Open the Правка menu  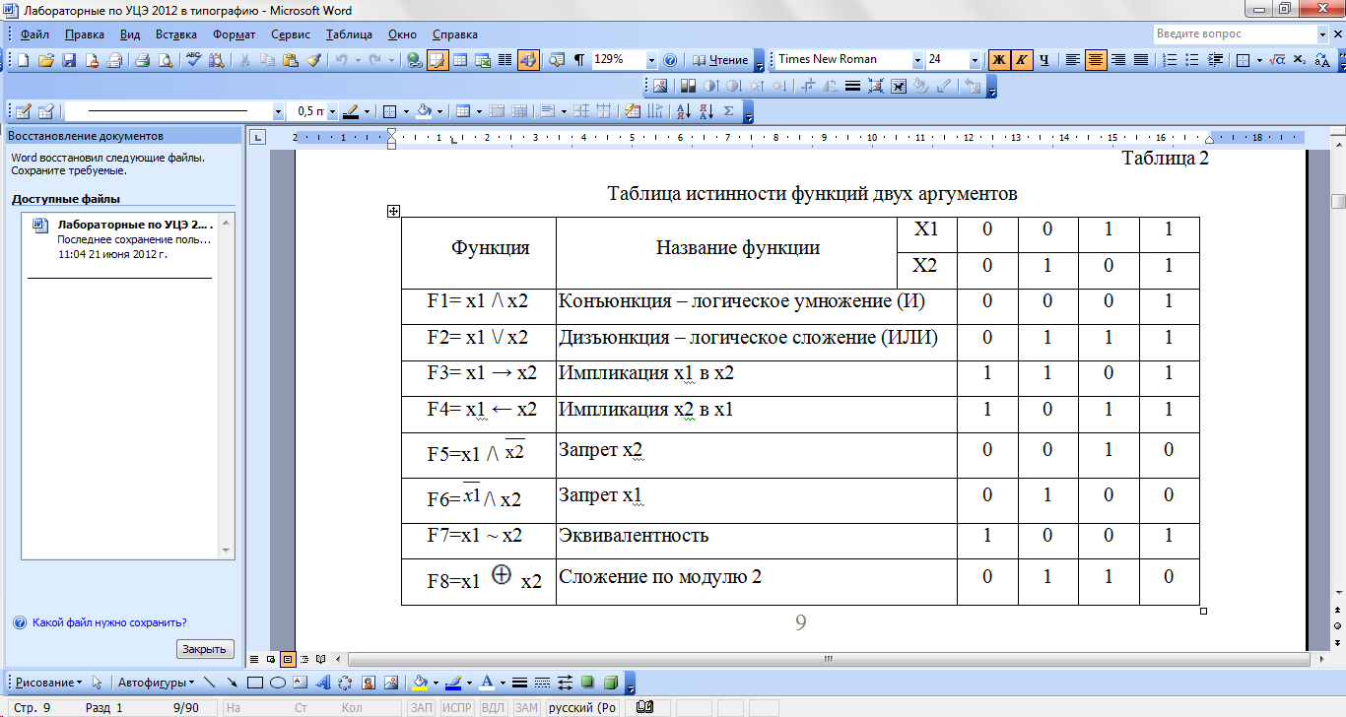[85, 34]
